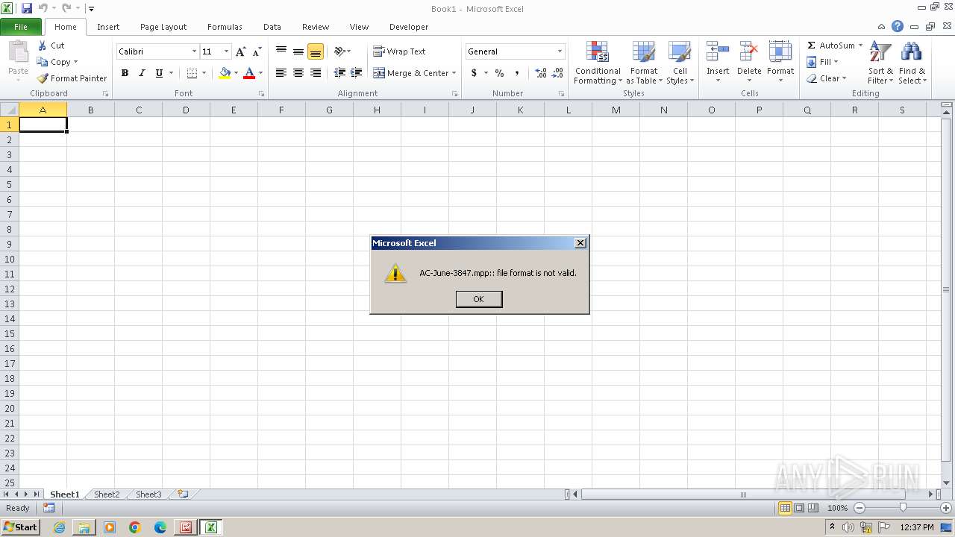Open the Font dialog launcher
This screenshot has width=955, height=537.
[261, 94]
